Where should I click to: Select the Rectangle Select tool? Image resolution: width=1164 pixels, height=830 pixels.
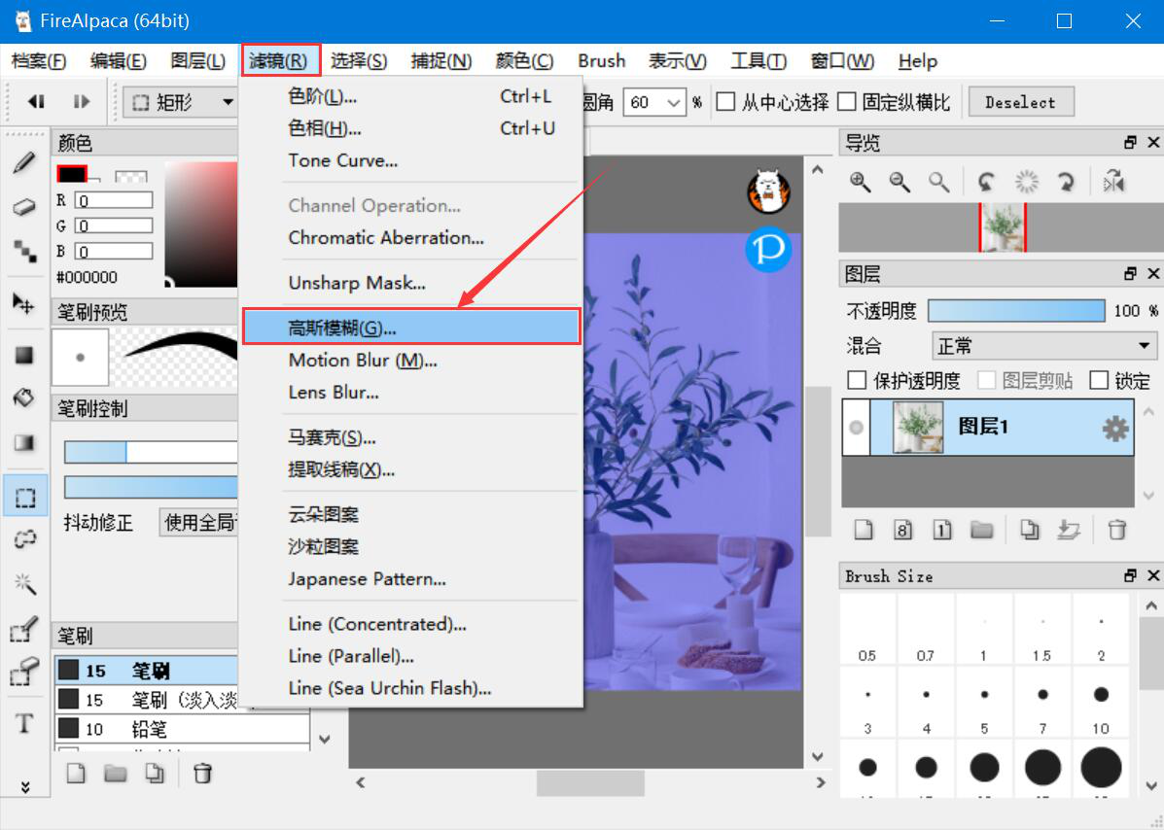click(x=25, y=497)
